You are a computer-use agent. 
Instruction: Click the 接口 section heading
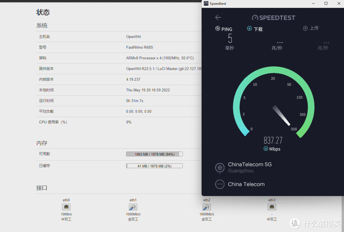click(42, 188)
